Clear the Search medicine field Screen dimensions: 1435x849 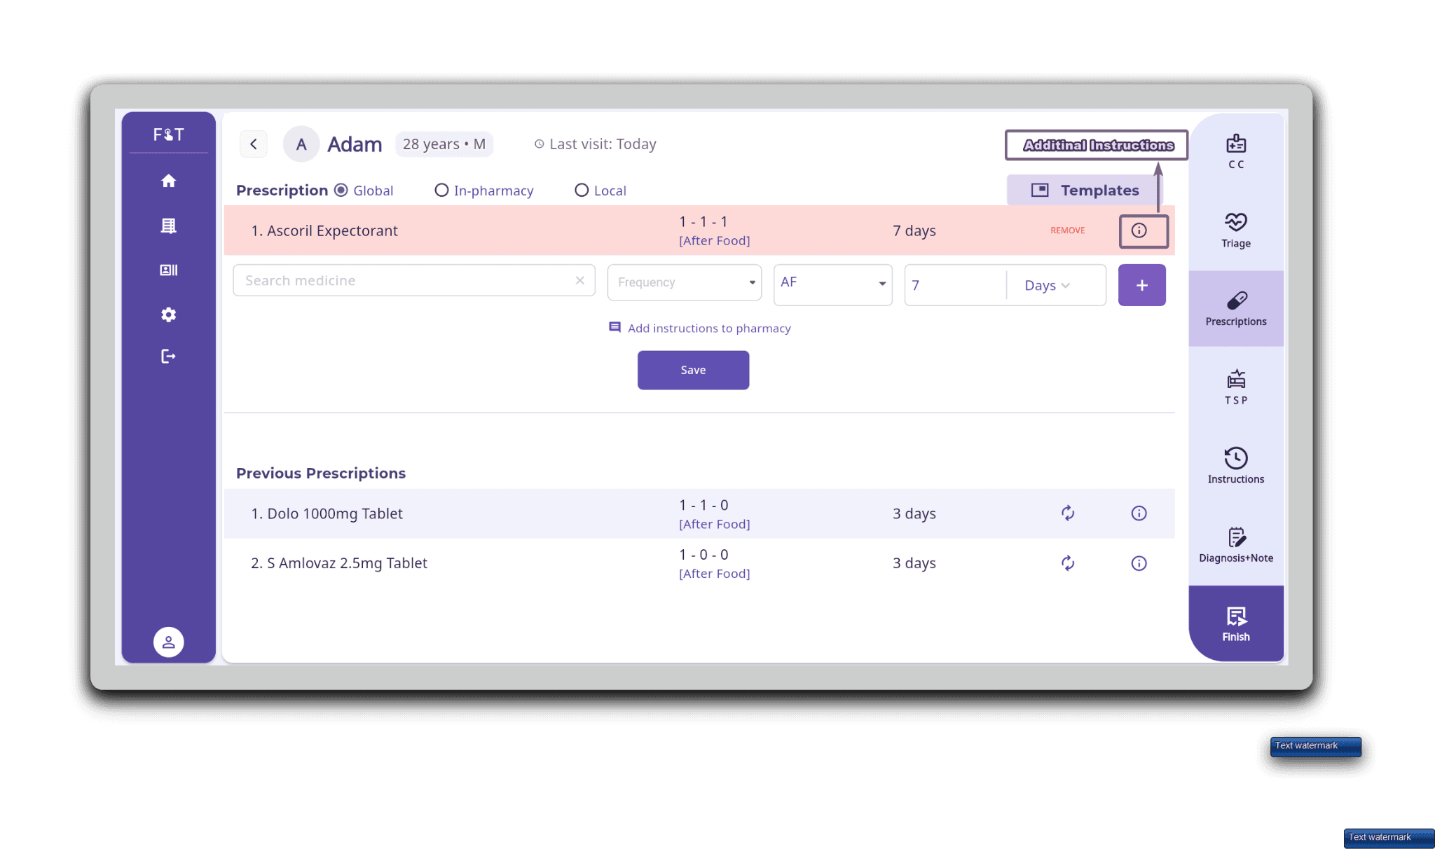coord(580,280)
